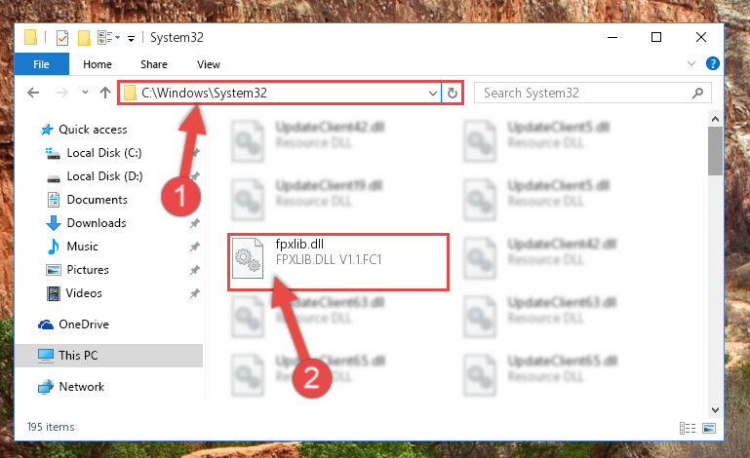Click the search magnifier icon

pyautogui.click(x=697, y=93)
